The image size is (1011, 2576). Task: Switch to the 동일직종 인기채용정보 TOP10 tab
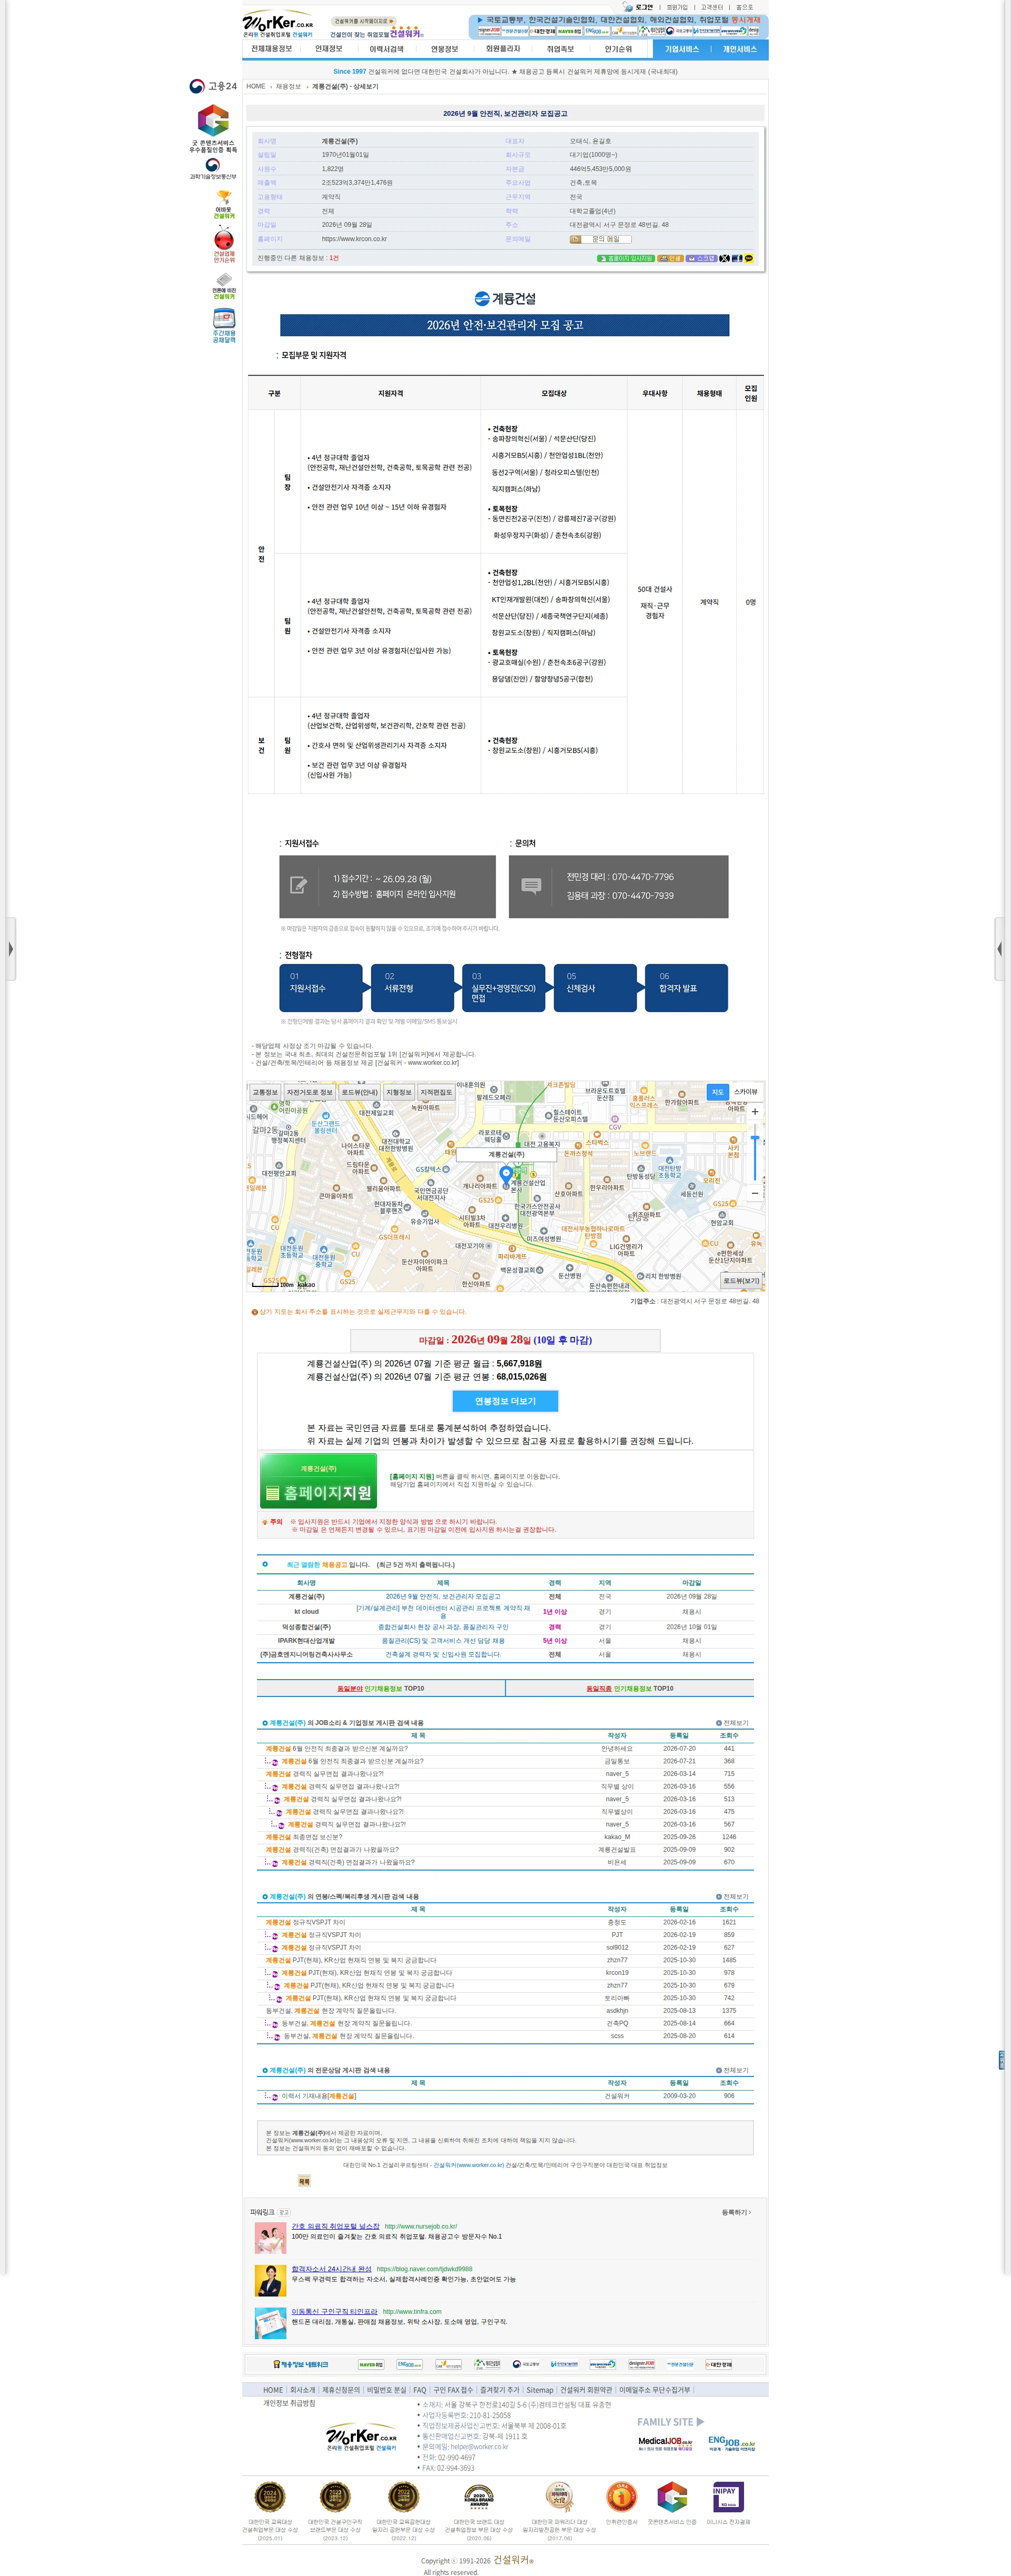(x=630, y=1688)
